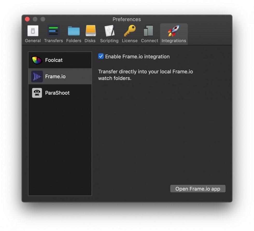Open the Transfers preferences icon
254x231 pixels.
coord(53,31)
